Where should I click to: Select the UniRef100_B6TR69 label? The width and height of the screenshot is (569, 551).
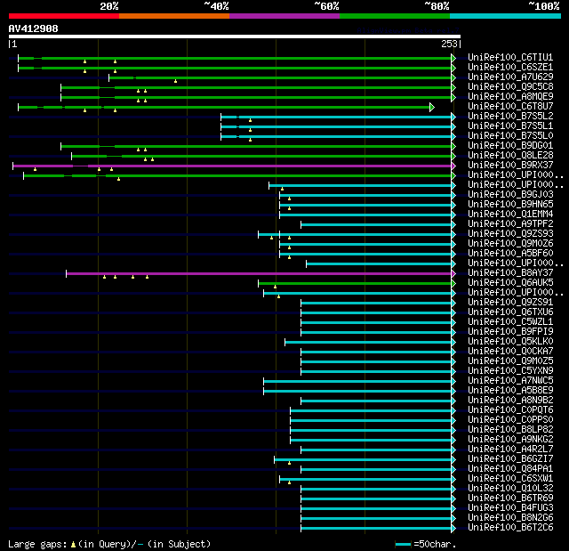tap(510, 498)
